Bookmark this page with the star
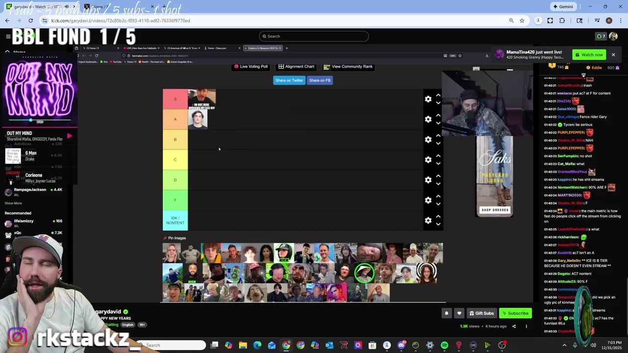The width and height of the screenshot is (628, 353). tap(522, 21)
